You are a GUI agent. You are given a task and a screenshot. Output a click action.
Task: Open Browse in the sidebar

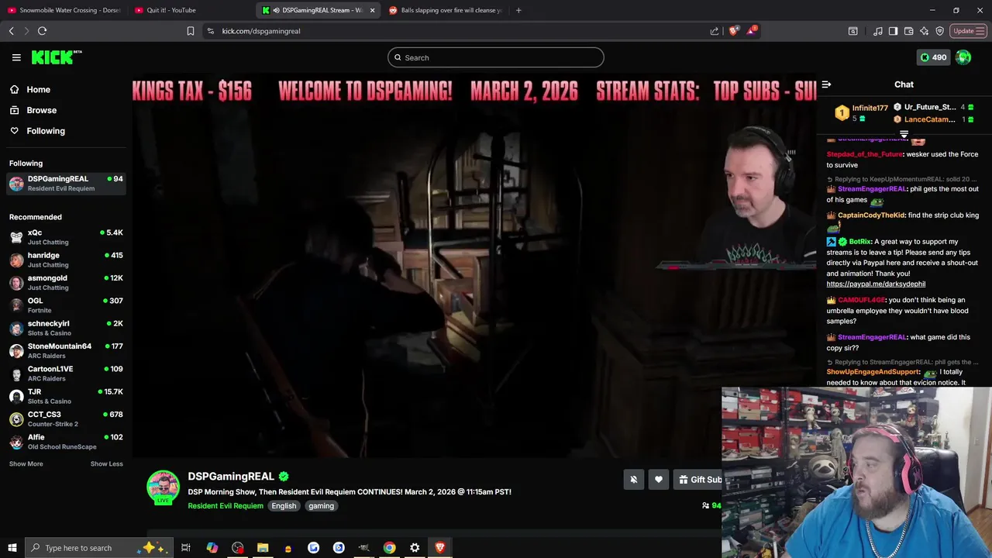tap(41, 110)
